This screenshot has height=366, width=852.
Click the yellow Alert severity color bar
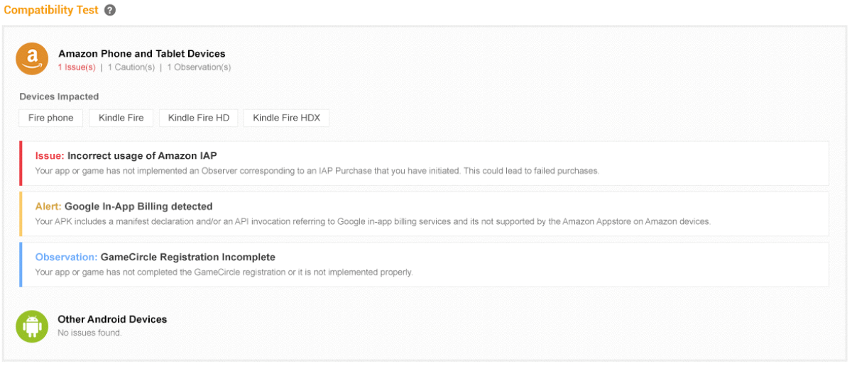[x=21, y=213]
